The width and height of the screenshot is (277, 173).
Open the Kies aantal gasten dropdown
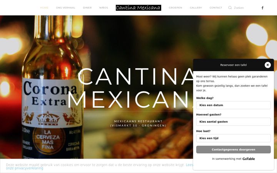(234, 121)
